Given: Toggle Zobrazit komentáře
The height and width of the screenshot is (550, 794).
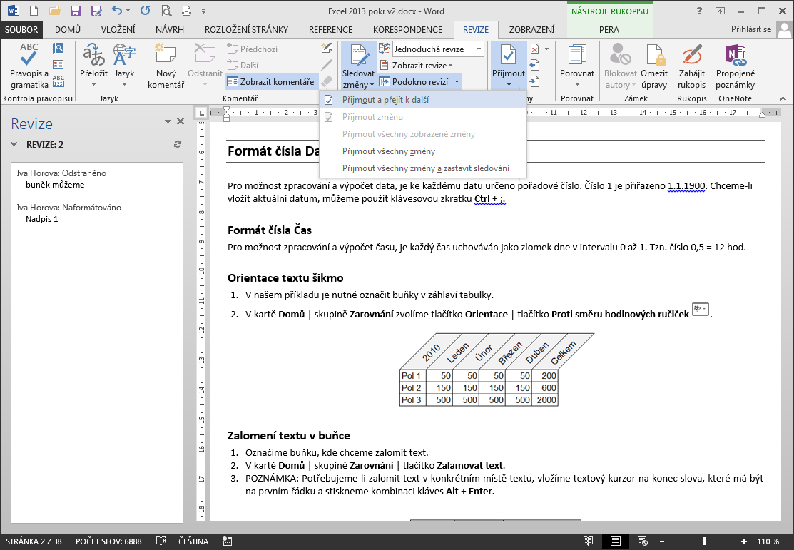Looking at the screenshot, I should click(270, 81).
